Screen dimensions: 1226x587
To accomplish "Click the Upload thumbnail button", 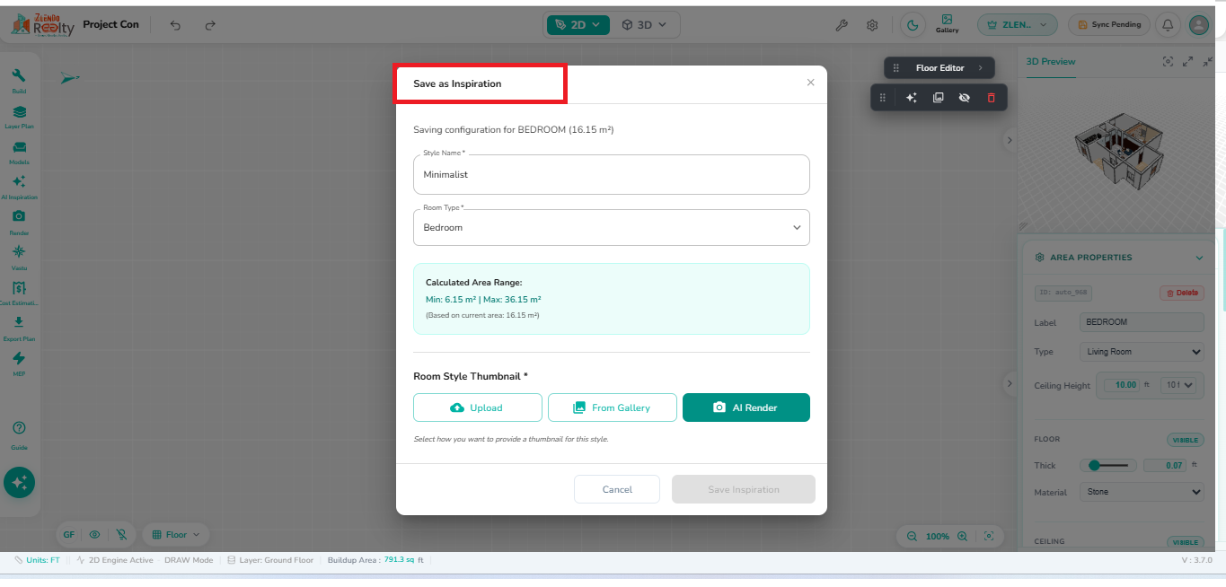I will tap(478, 407).
